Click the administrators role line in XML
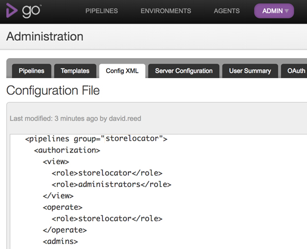This screenshot has height=249, width=307. tap(112, 184)
